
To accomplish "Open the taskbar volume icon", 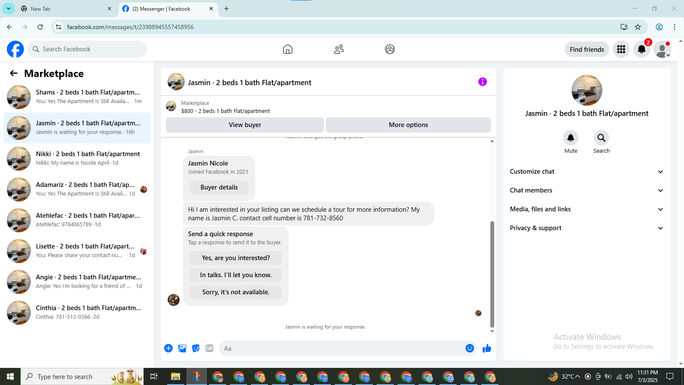I will (628, 376).
